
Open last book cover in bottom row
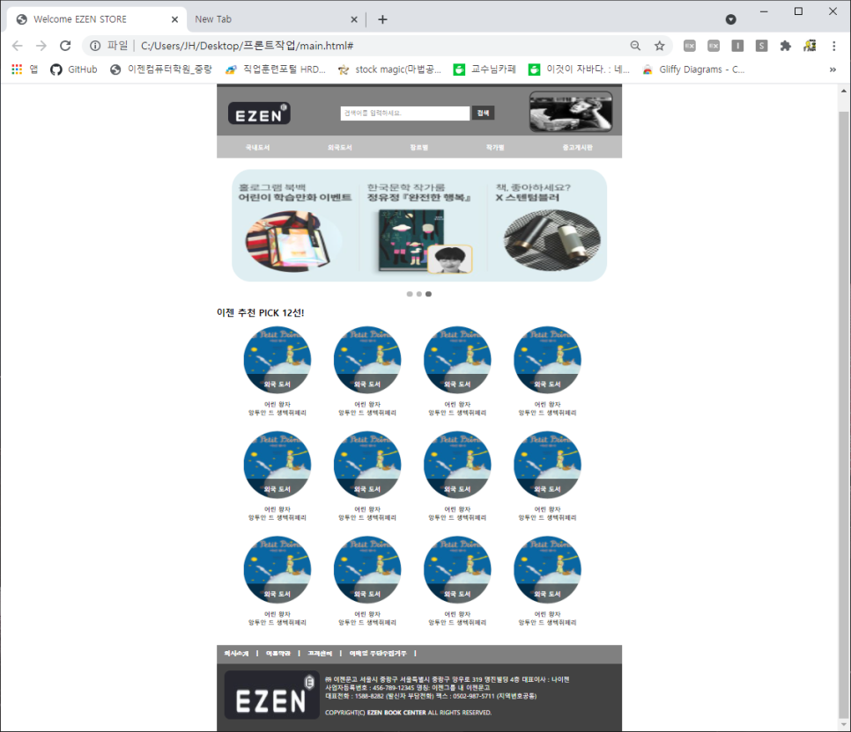click(x=548, y=570)
